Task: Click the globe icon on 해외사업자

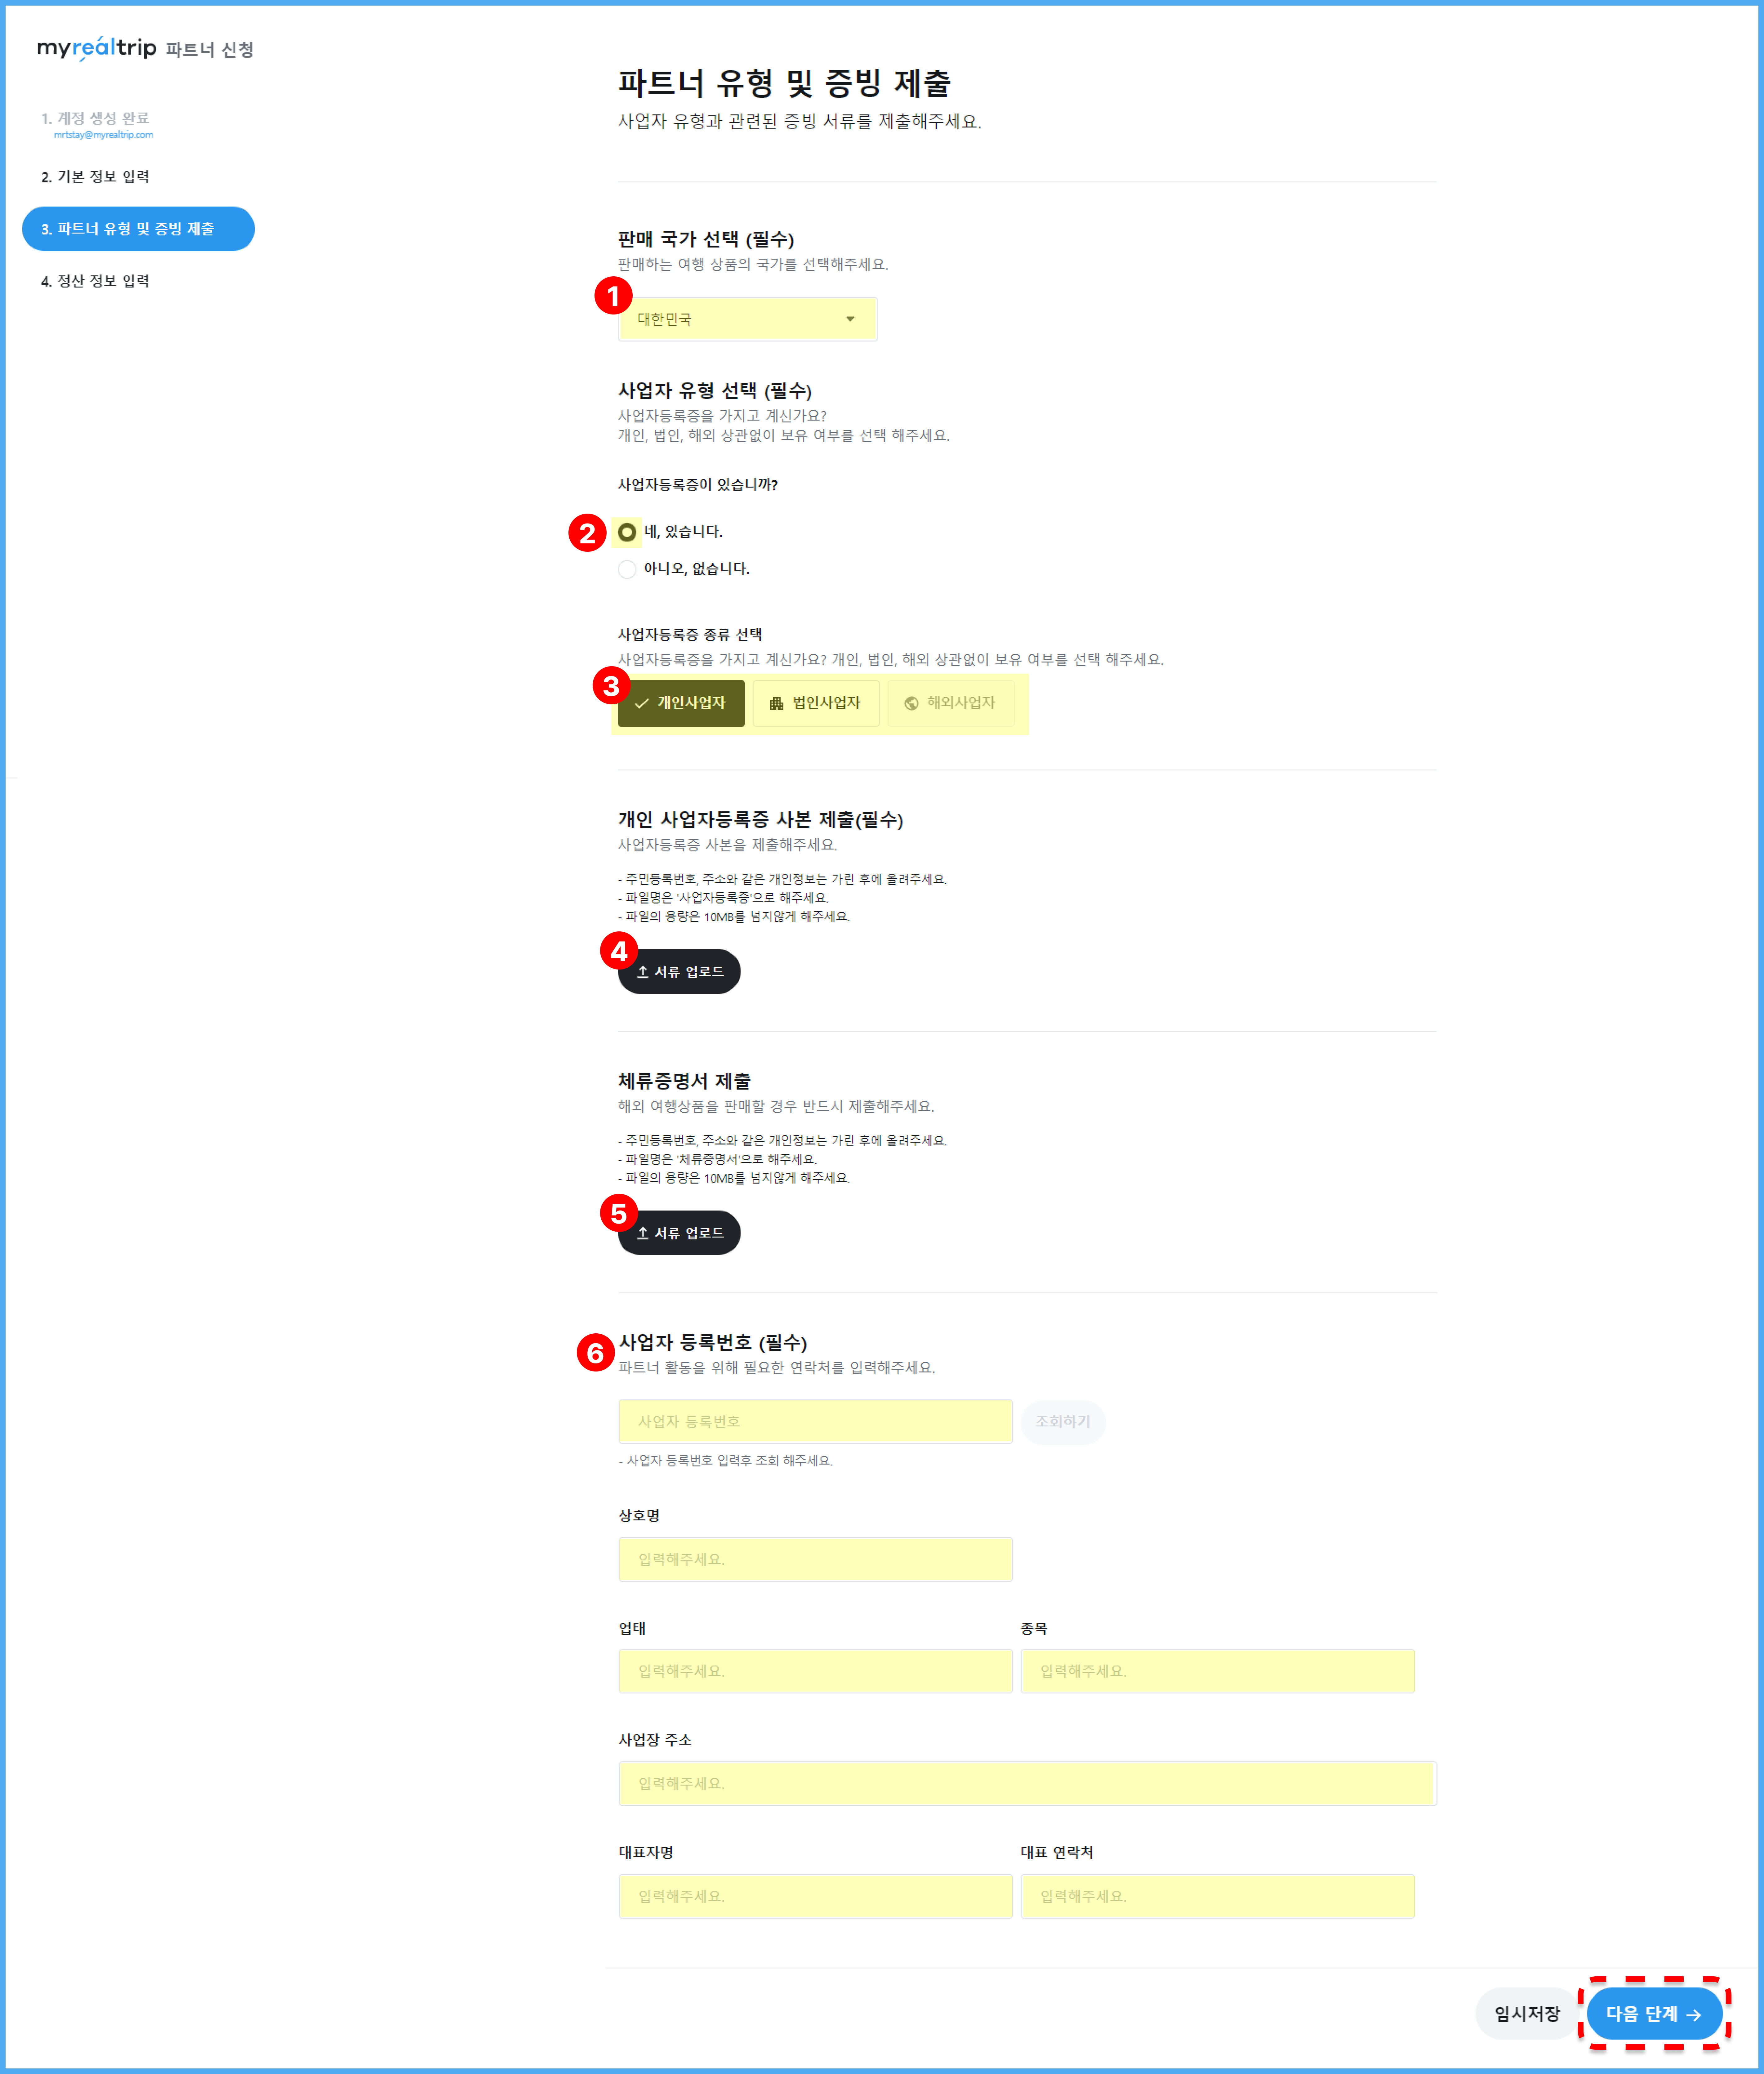Action: pos(911,703)
